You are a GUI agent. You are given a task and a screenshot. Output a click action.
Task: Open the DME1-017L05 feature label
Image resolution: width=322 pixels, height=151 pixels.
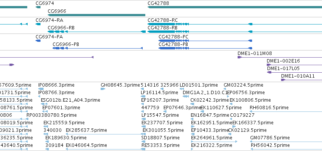[283, 69]
